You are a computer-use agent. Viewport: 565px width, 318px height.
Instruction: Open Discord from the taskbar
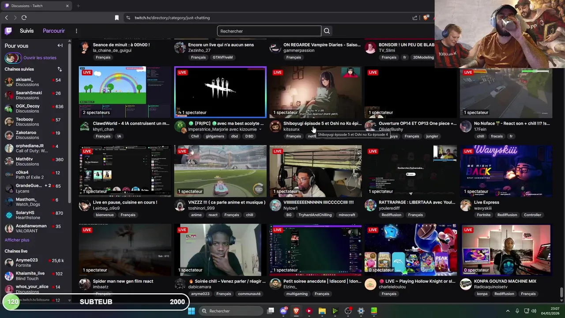pyautogui.click(x=283, y=311)
